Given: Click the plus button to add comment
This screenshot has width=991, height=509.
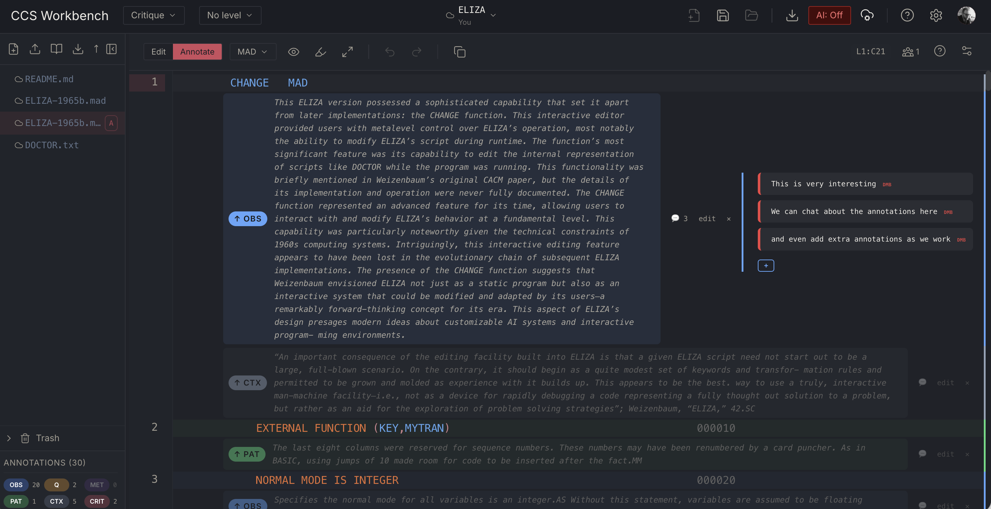Looking at the screenshot, I should [x=766, y=266].
